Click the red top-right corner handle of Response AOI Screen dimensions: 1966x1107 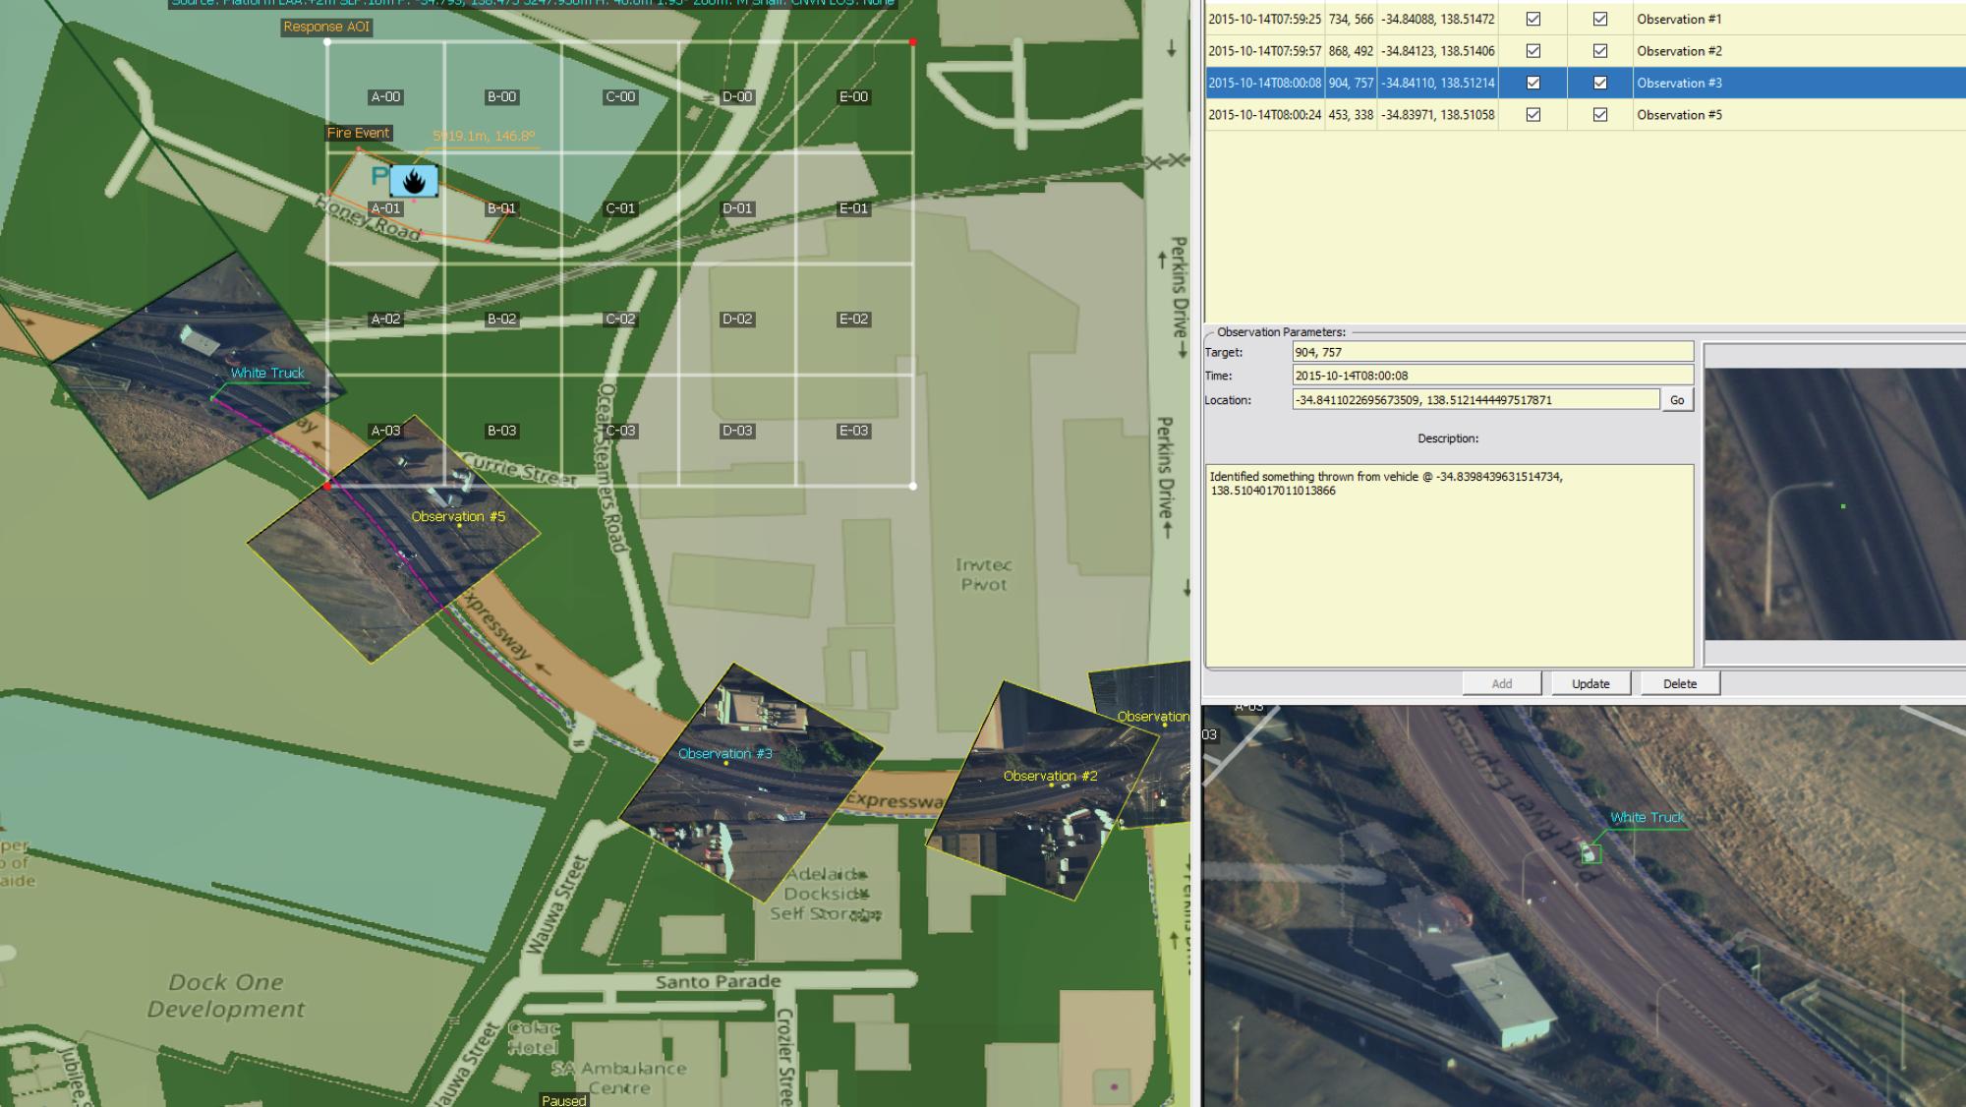913,42
